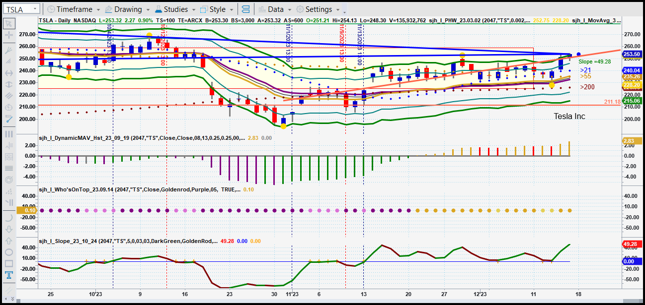
Task: Click the 12'23 date axis label
Action: [480, 294]
